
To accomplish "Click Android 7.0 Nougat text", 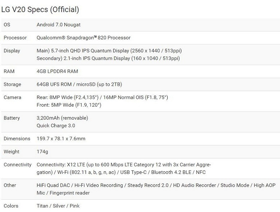I will click(59, 24).
